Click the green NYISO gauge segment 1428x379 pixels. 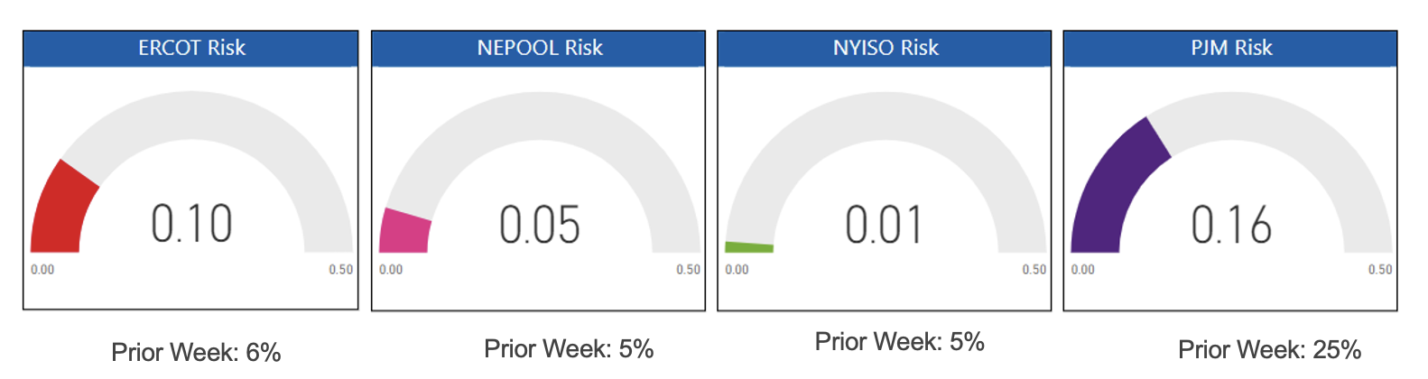tap(749, 246)
